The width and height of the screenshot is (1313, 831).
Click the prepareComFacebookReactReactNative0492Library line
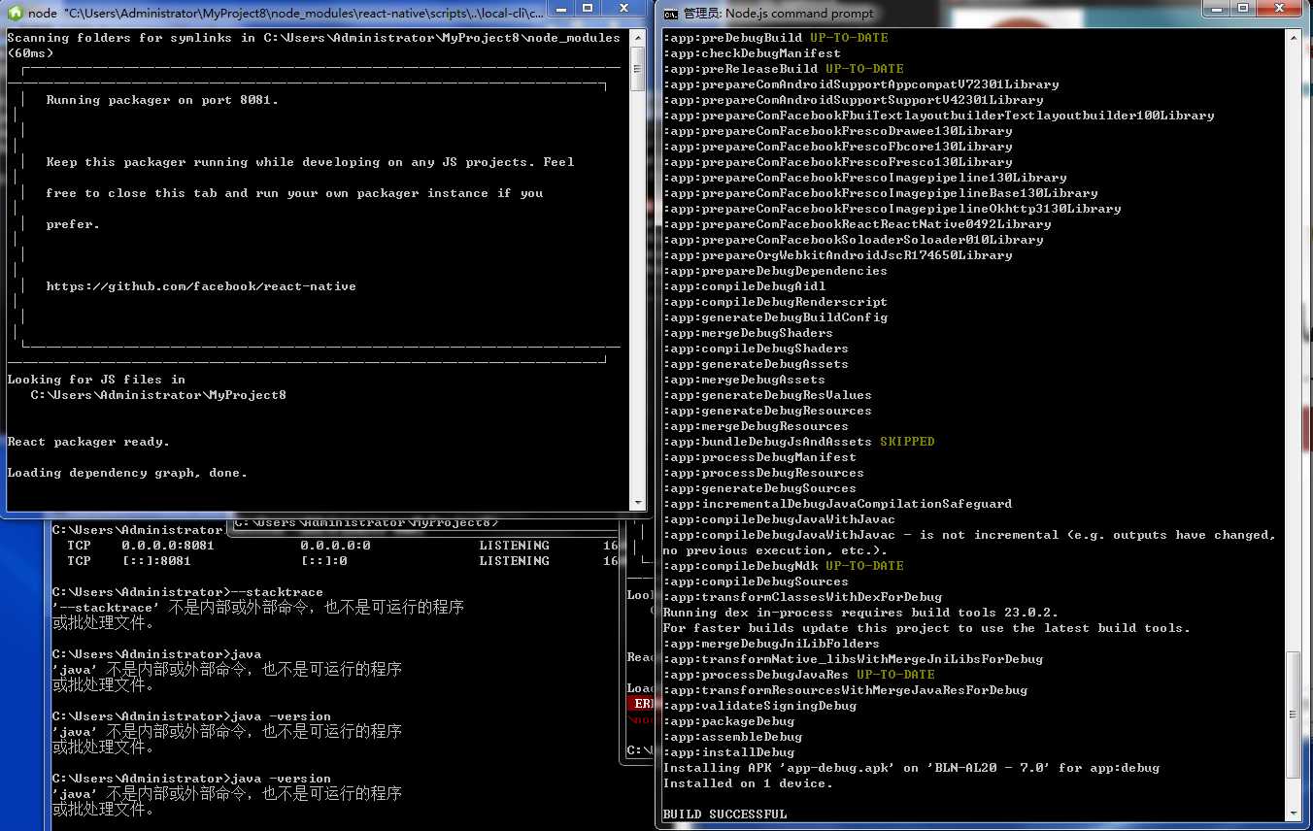[857, 224]
